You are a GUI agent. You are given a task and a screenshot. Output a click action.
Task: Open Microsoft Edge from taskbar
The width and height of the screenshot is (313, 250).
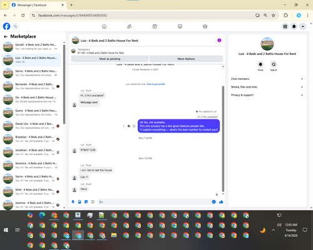tap(42, 215)
